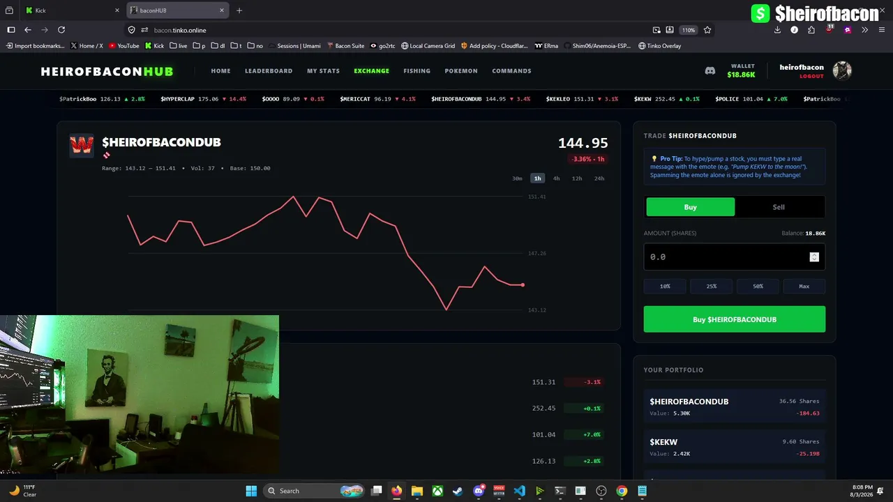Image resolution: width=893 pixels, height=502 pixels.
Task: Open the POKEMON nav item
Action: point(461,71)
